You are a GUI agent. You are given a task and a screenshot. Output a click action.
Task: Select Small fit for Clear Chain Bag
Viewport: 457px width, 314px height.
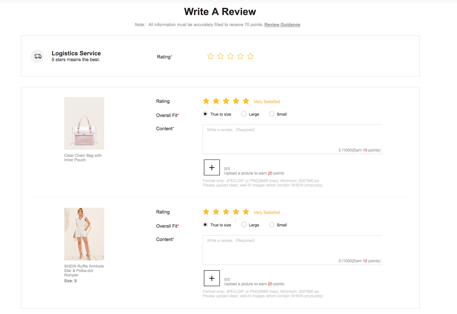click(x=272, y=114)
